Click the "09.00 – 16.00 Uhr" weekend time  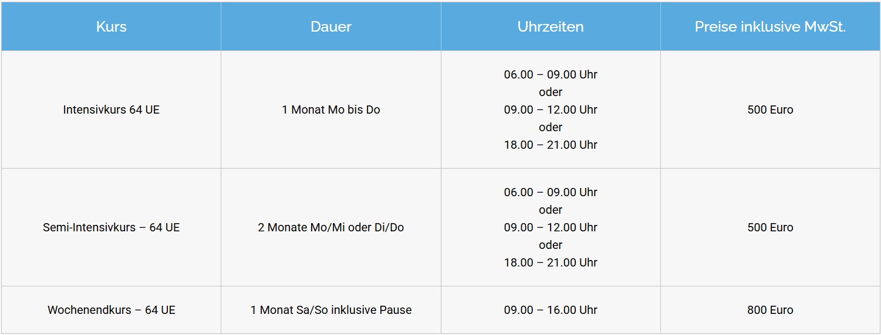point(551,310)
